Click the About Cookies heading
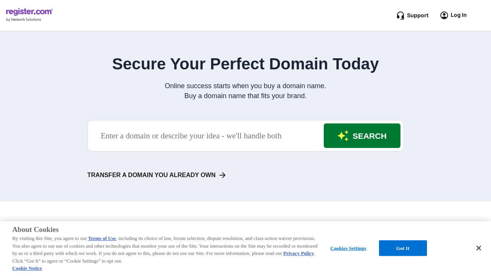 pos(35,230)
